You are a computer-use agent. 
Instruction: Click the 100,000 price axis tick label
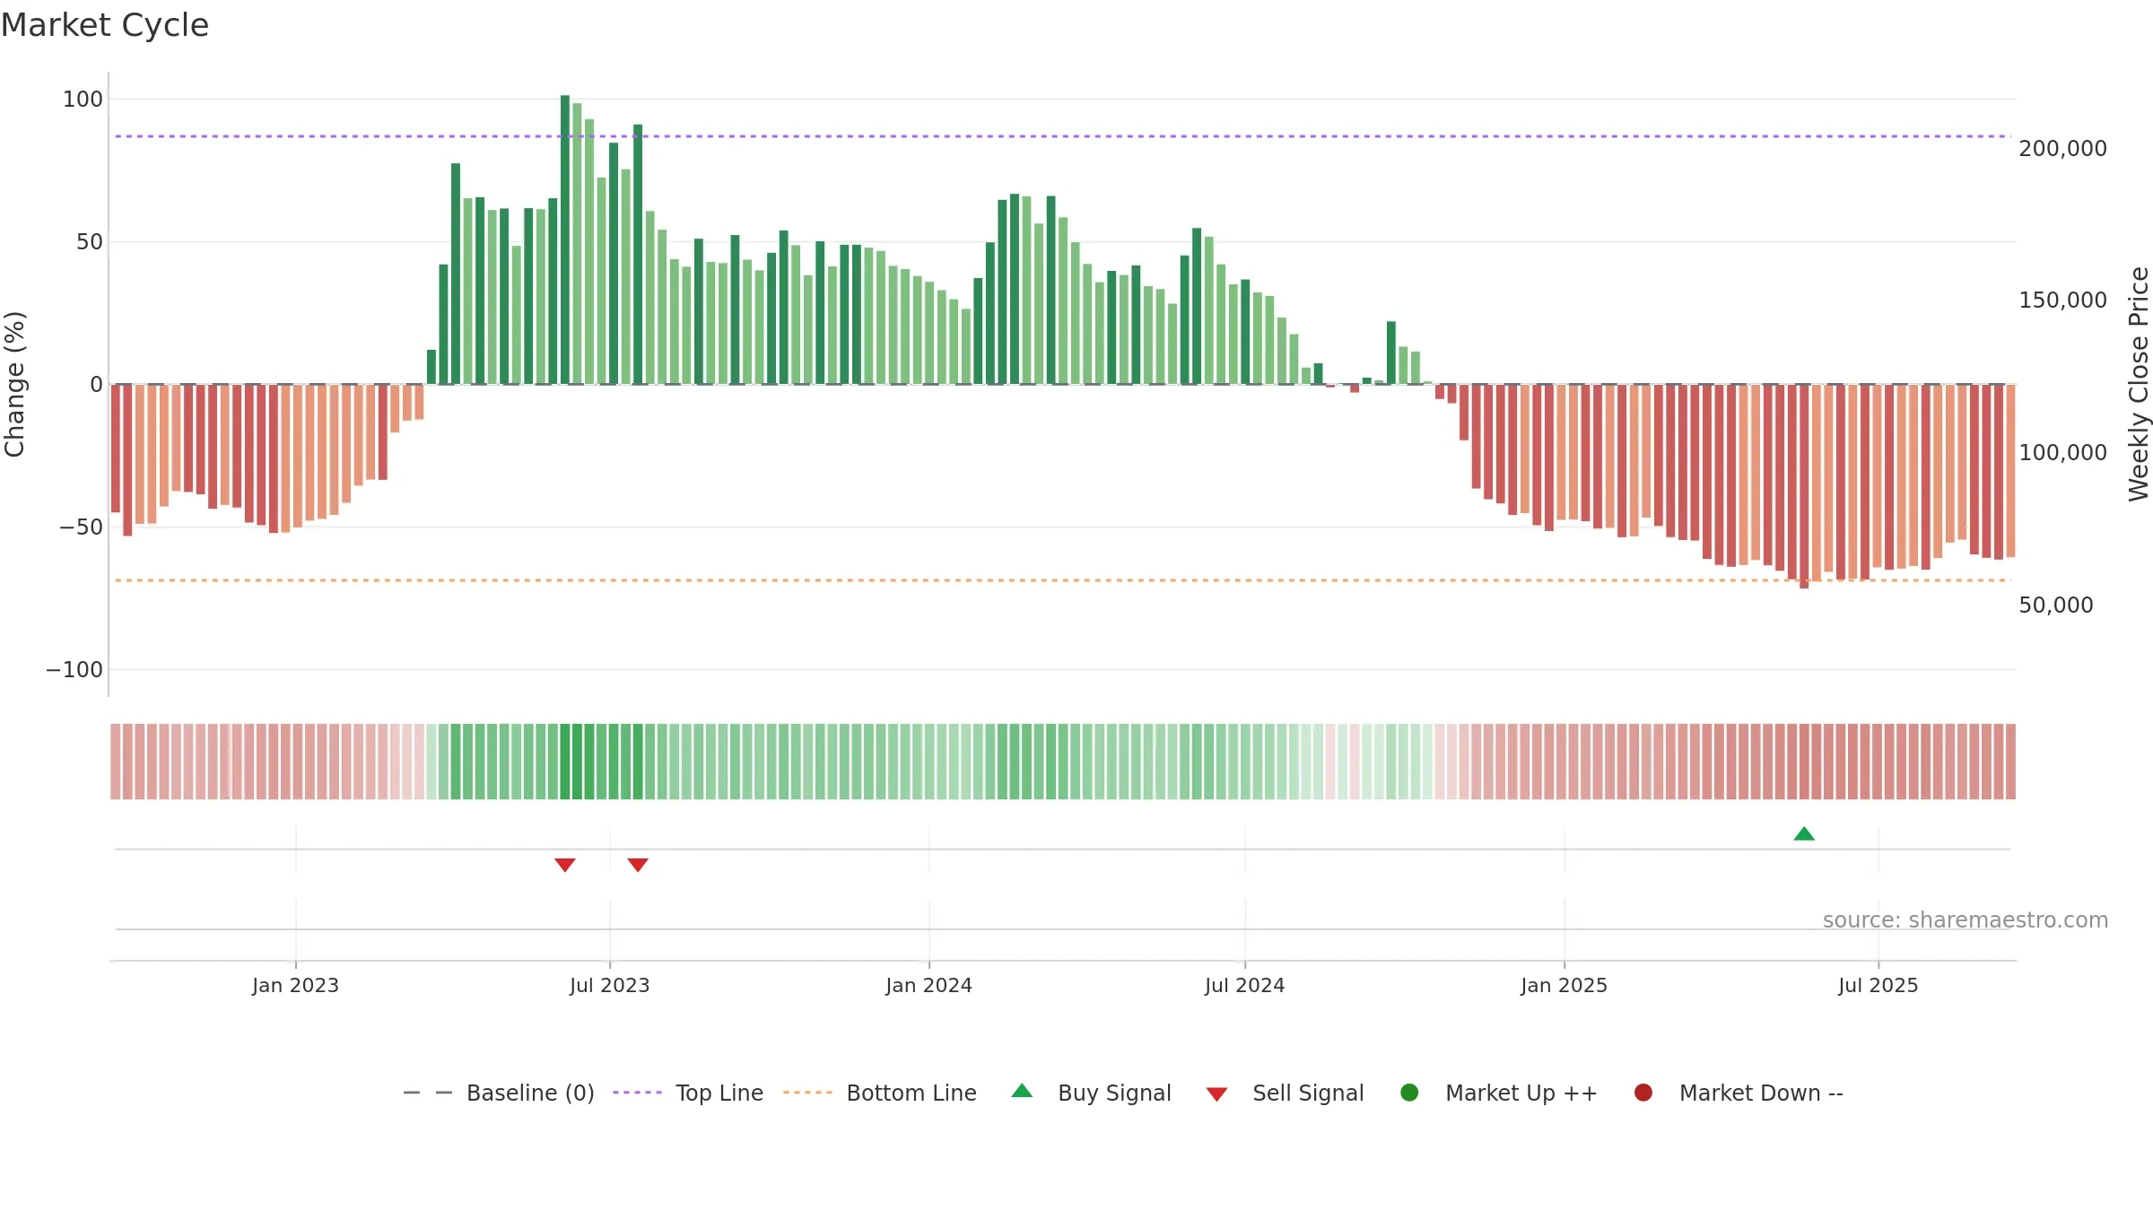pyautogui.click(x=2062, y=453)
